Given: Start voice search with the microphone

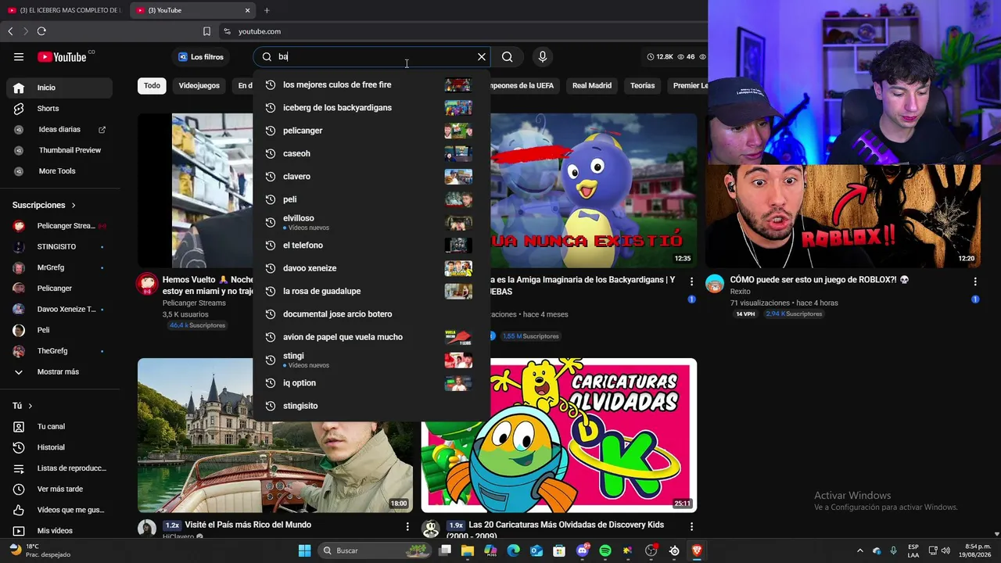Looking at the screenshot, I should tap(543, 56).
